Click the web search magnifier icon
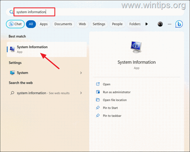Screen dimensions: 190x152 point(12,93)
